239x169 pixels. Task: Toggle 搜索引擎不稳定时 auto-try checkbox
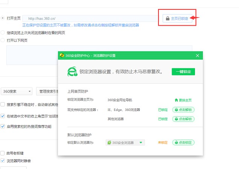(3, 104)
